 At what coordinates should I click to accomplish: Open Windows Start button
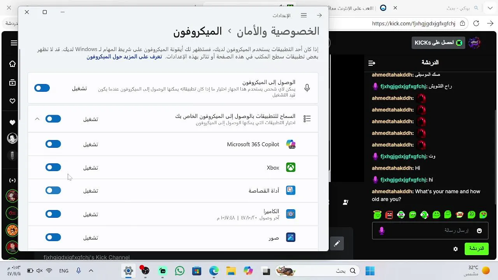point(370,271)
